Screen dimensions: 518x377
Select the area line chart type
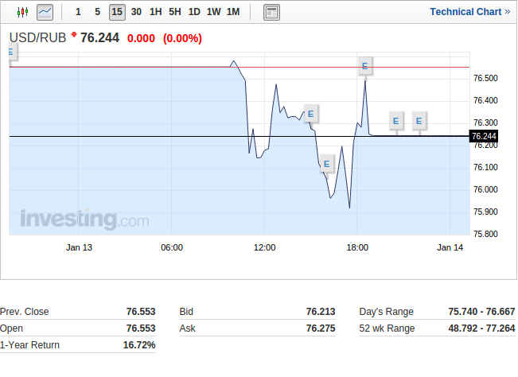pos(45,12)
